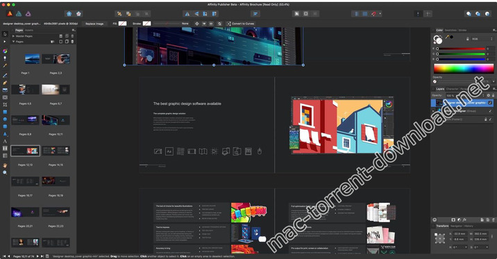Click the Fill color swatch in context toolbar
This screenshot has height=259, width=497.
tap(122, 24)
